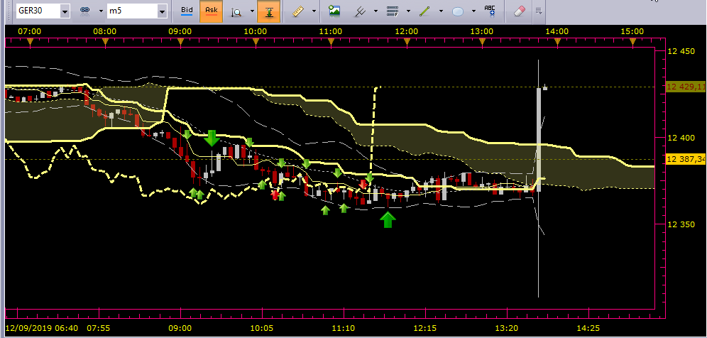Viewport: 707px width, 338px height.
Task: Click the 12 387,34 price label
Action: 686,159
